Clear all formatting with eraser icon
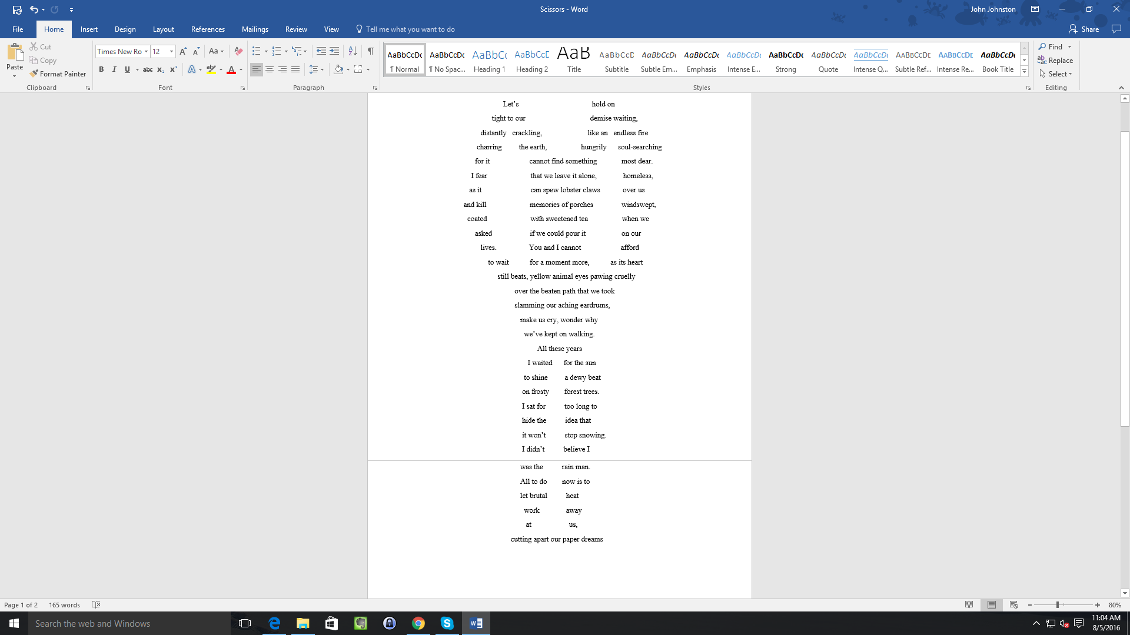Viewport: 1130px width, 635px height. (238, 52)
